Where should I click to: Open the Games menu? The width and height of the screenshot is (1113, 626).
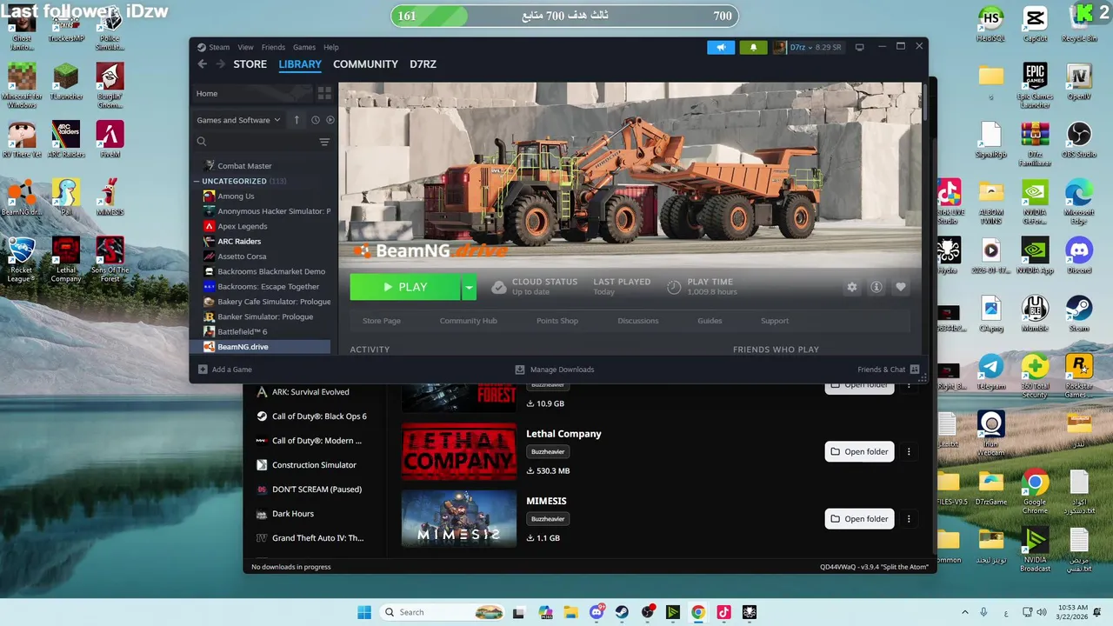[304, 47]
